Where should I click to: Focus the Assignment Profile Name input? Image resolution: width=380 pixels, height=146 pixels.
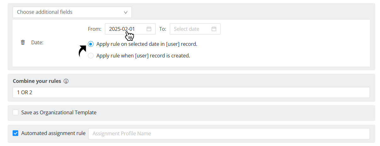(x=229, y=133)
